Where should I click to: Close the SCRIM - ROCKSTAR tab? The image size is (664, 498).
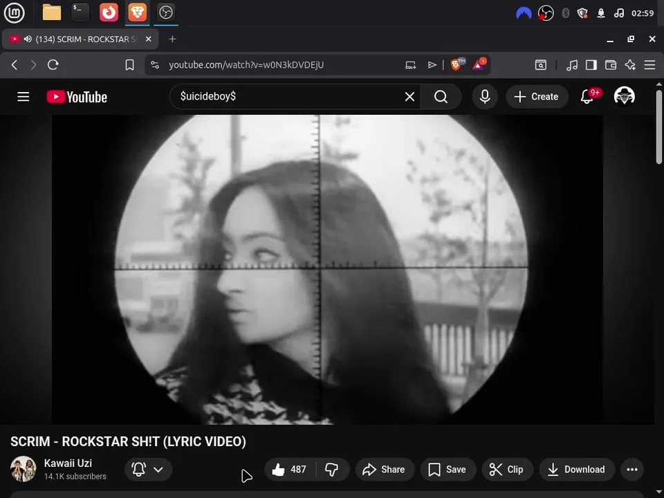pyautogui.click(x=148, y=39)
